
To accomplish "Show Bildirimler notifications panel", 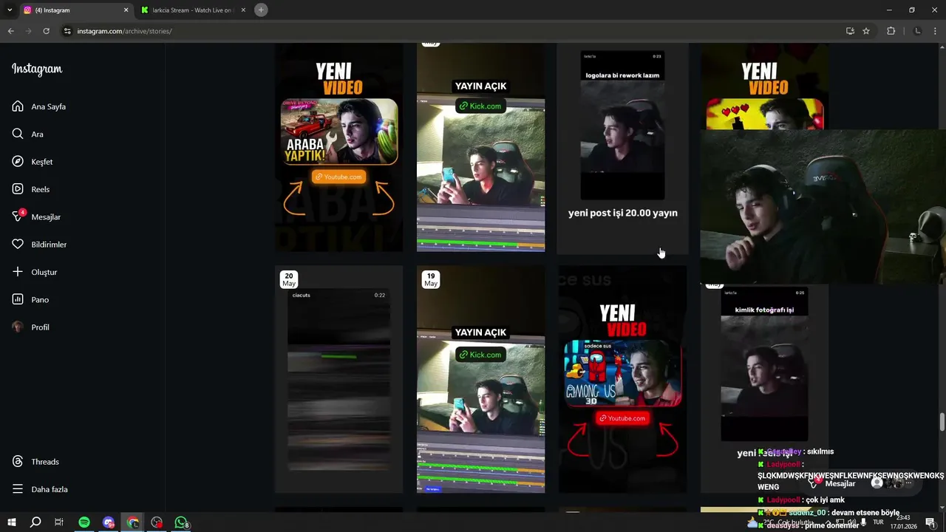I will coord(39,245).
